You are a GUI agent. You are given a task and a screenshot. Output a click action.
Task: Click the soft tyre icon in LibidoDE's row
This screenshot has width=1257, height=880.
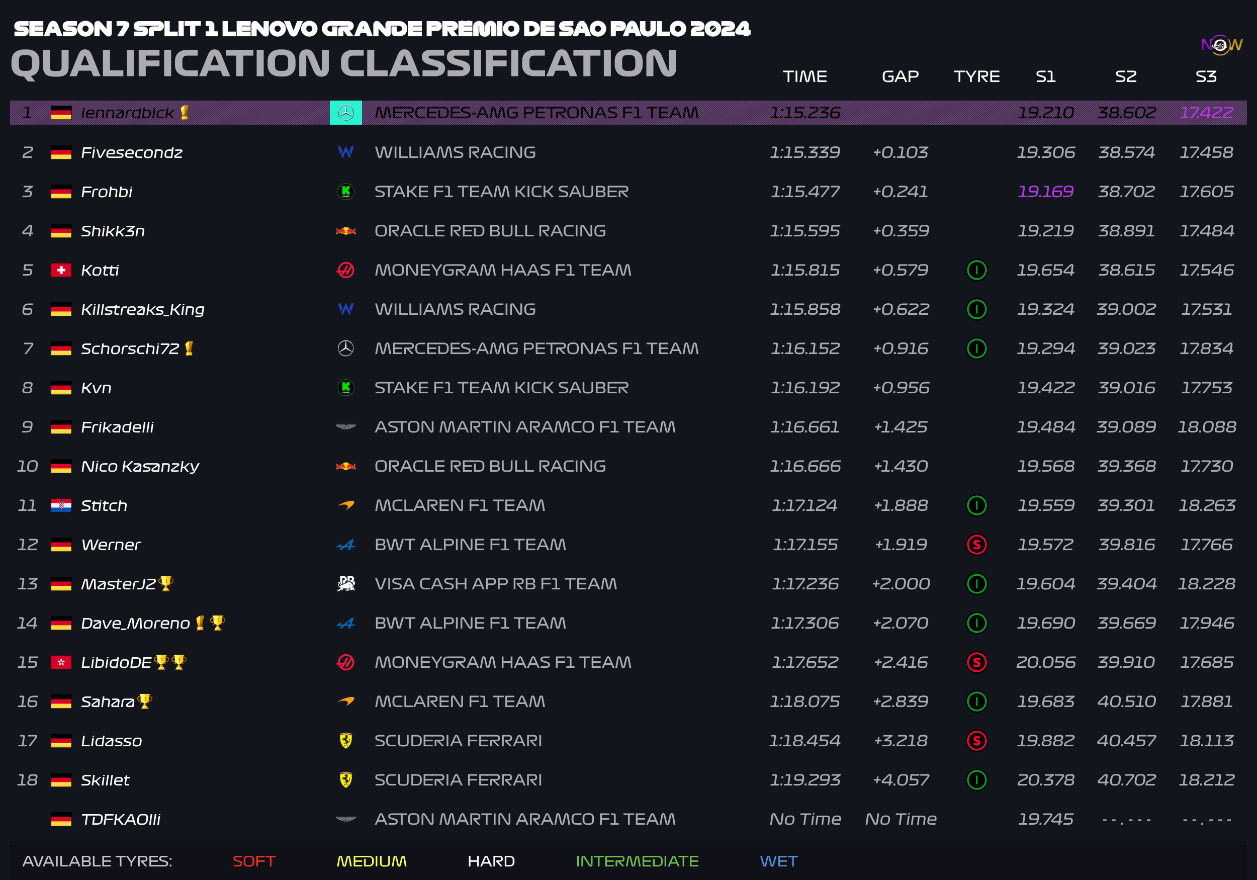click(x=977, y=662)
